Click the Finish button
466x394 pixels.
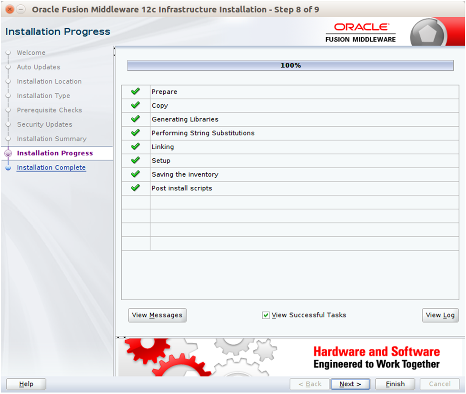395,384
